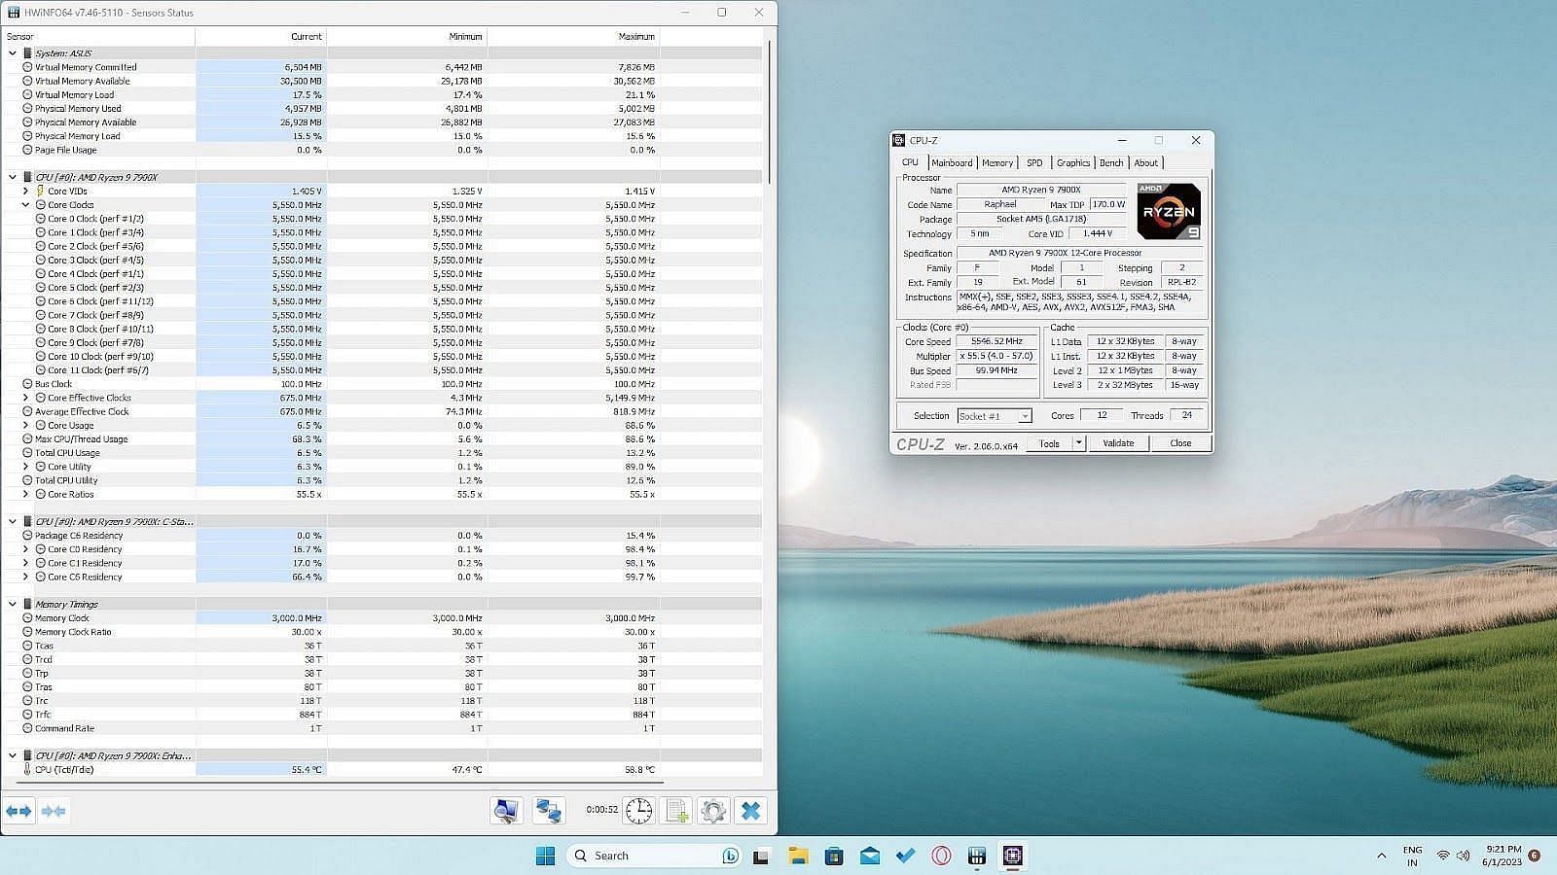Click the Maximum column header
Screen dimensions: 1557x875
(x=573, y=36)
